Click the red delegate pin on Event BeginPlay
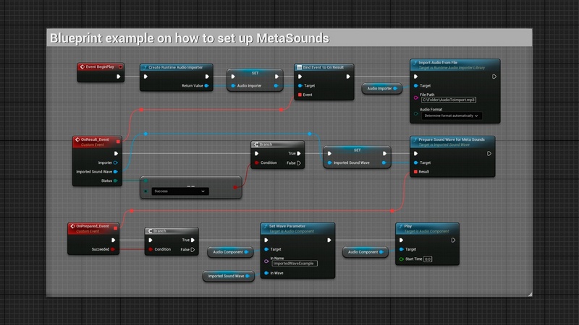The height and width of the screenshot is (325, 579). point(121,67)
